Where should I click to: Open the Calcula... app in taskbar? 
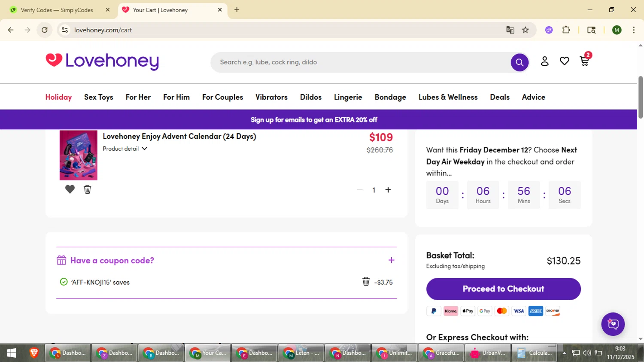point(535,353)
